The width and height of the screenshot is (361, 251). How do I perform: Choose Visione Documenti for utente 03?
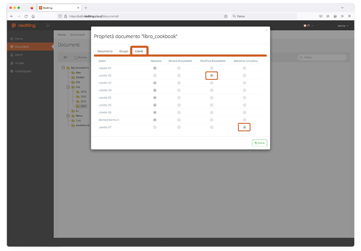point(179,83)
